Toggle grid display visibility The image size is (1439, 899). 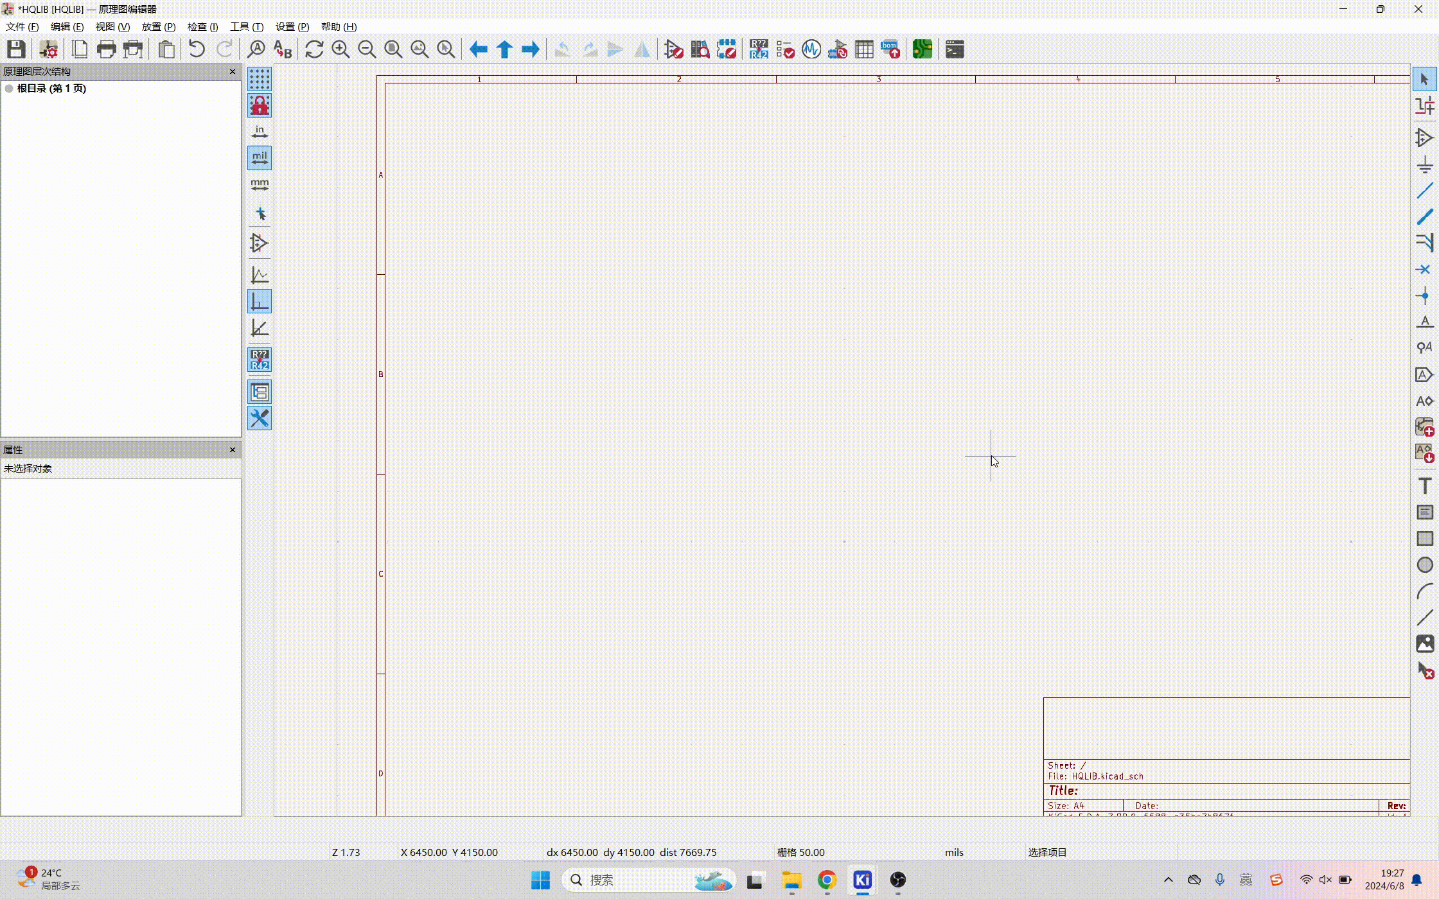pos(260,79)
